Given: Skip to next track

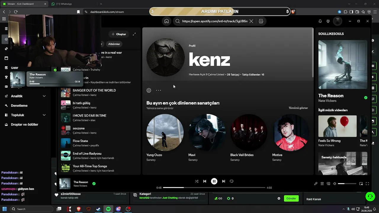Looking at the screenshot, I should 224,181.
